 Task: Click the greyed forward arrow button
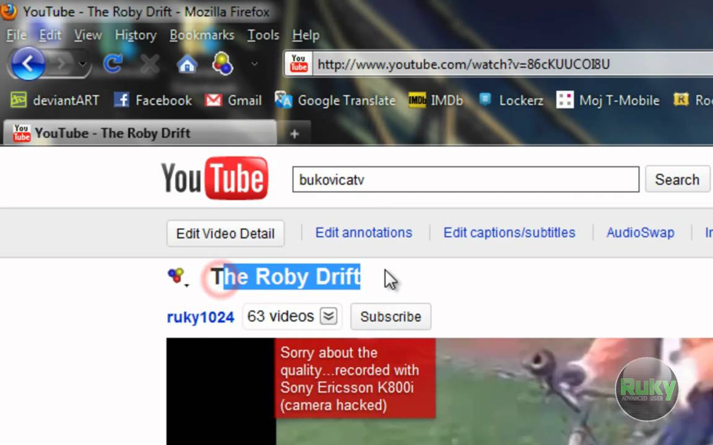[61, 64]
